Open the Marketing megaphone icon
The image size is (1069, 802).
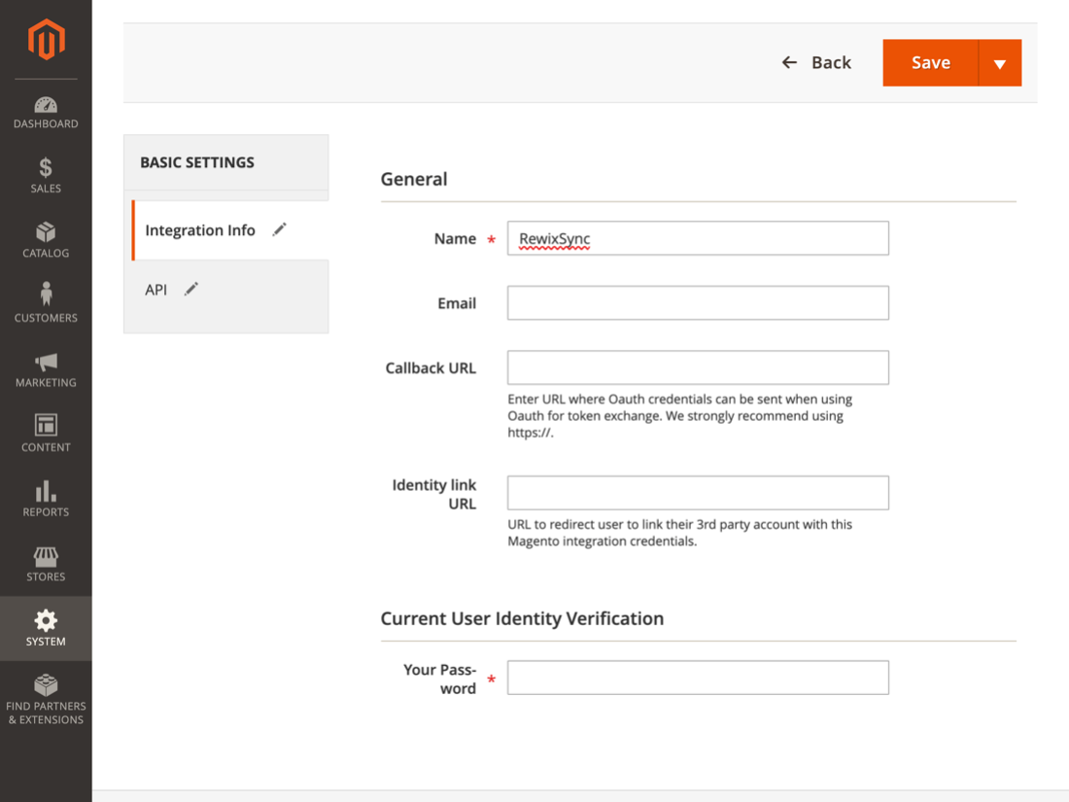tap(46, 362)
